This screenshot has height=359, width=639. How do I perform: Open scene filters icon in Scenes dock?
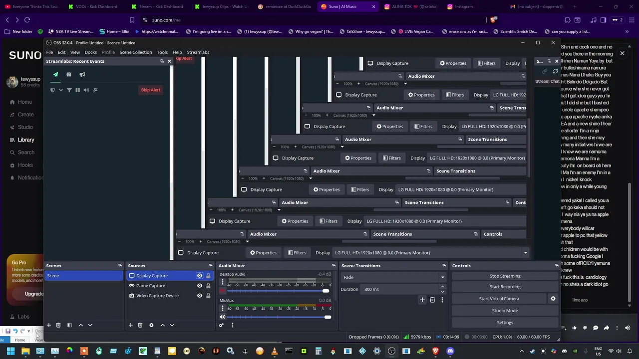coord(69,325)
